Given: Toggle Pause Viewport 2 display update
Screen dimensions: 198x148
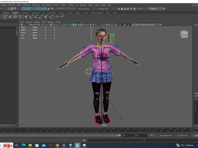Looking at the screenshot, I should tap(141, 9).
